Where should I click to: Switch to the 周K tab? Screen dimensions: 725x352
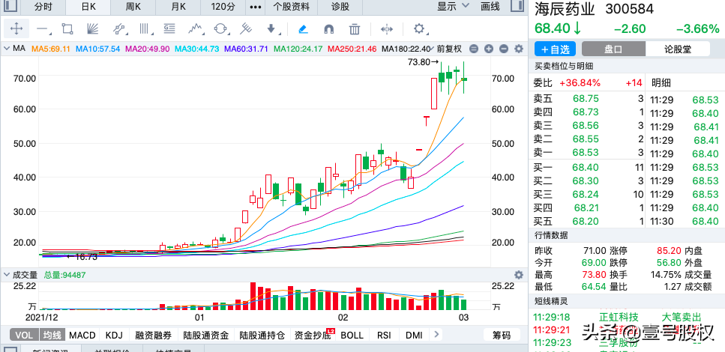pos(133,7)
